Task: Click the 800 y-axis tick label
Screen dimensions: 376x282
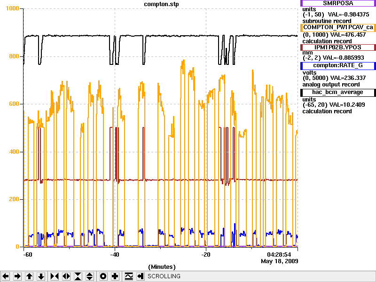Action: point(14,56)
